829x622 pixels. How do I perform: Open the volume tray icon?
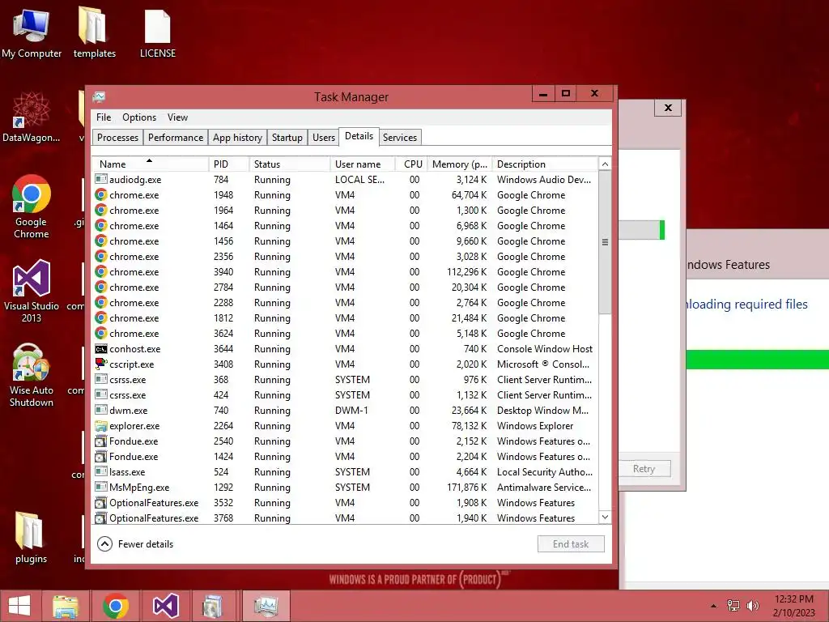[x=752, y=606]
